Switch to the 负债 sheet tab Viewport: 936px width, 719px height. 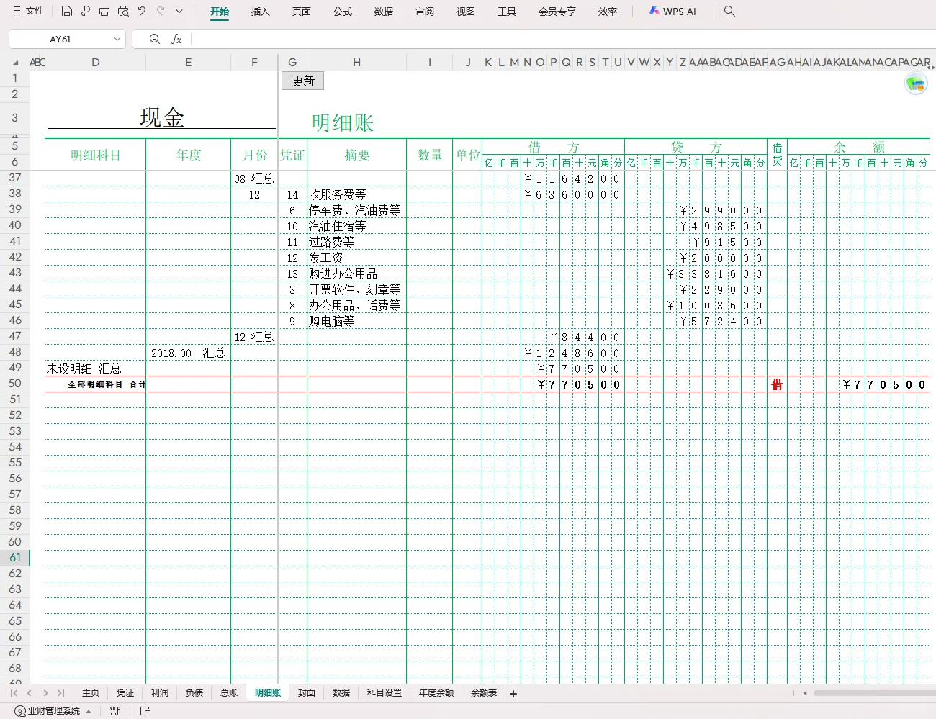coord(194,693)
